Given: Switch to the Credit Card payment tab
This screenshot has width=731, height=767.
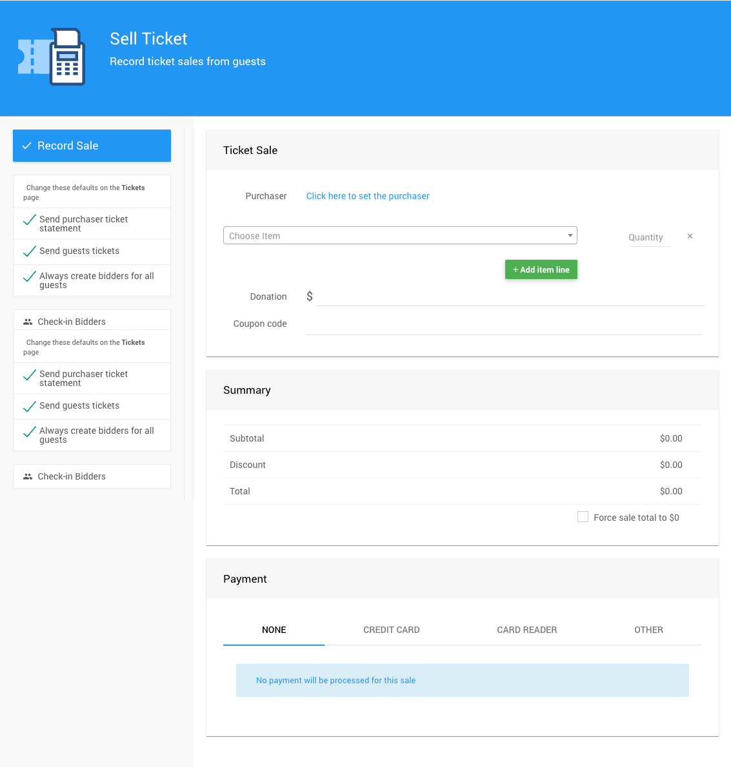Looking at the screenshot, I should 391,630.
